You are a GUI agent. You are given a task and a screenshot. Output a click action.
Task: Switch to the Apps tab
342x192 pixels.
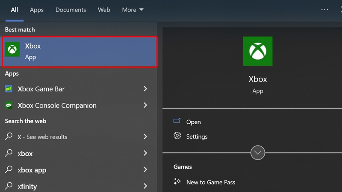click(37, 10)
